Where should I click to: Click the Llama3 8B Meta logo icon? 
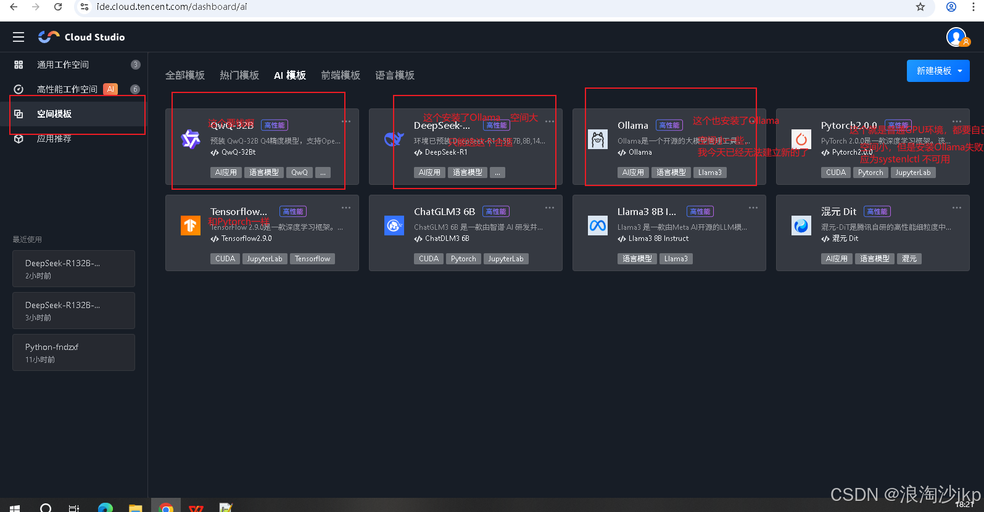point(598,226)
